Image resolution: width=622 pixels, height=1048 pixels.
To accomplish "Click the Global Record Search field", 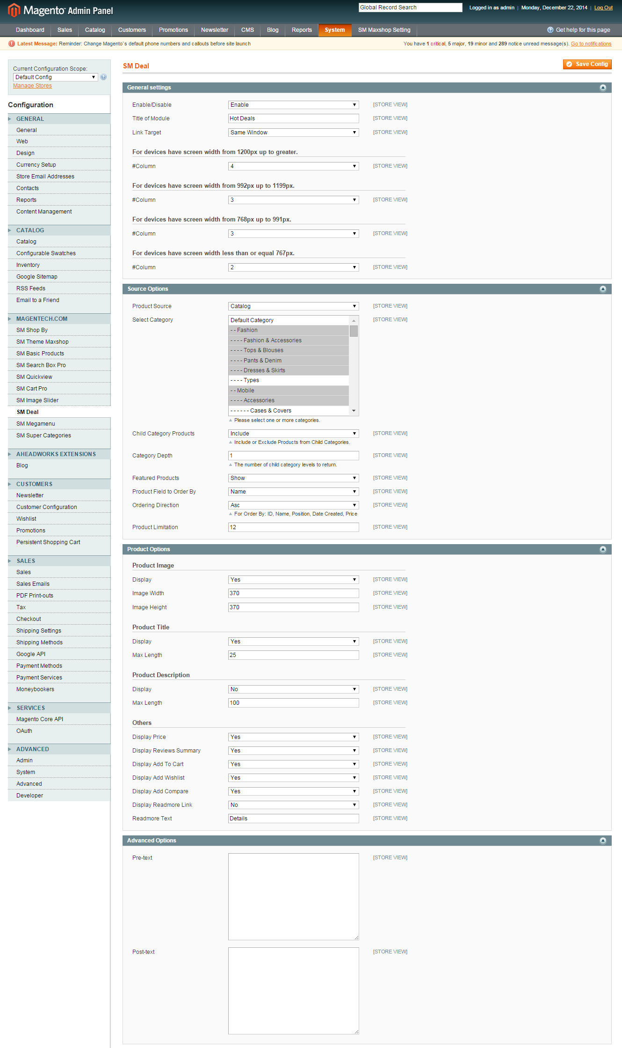I will coord(411,7).
